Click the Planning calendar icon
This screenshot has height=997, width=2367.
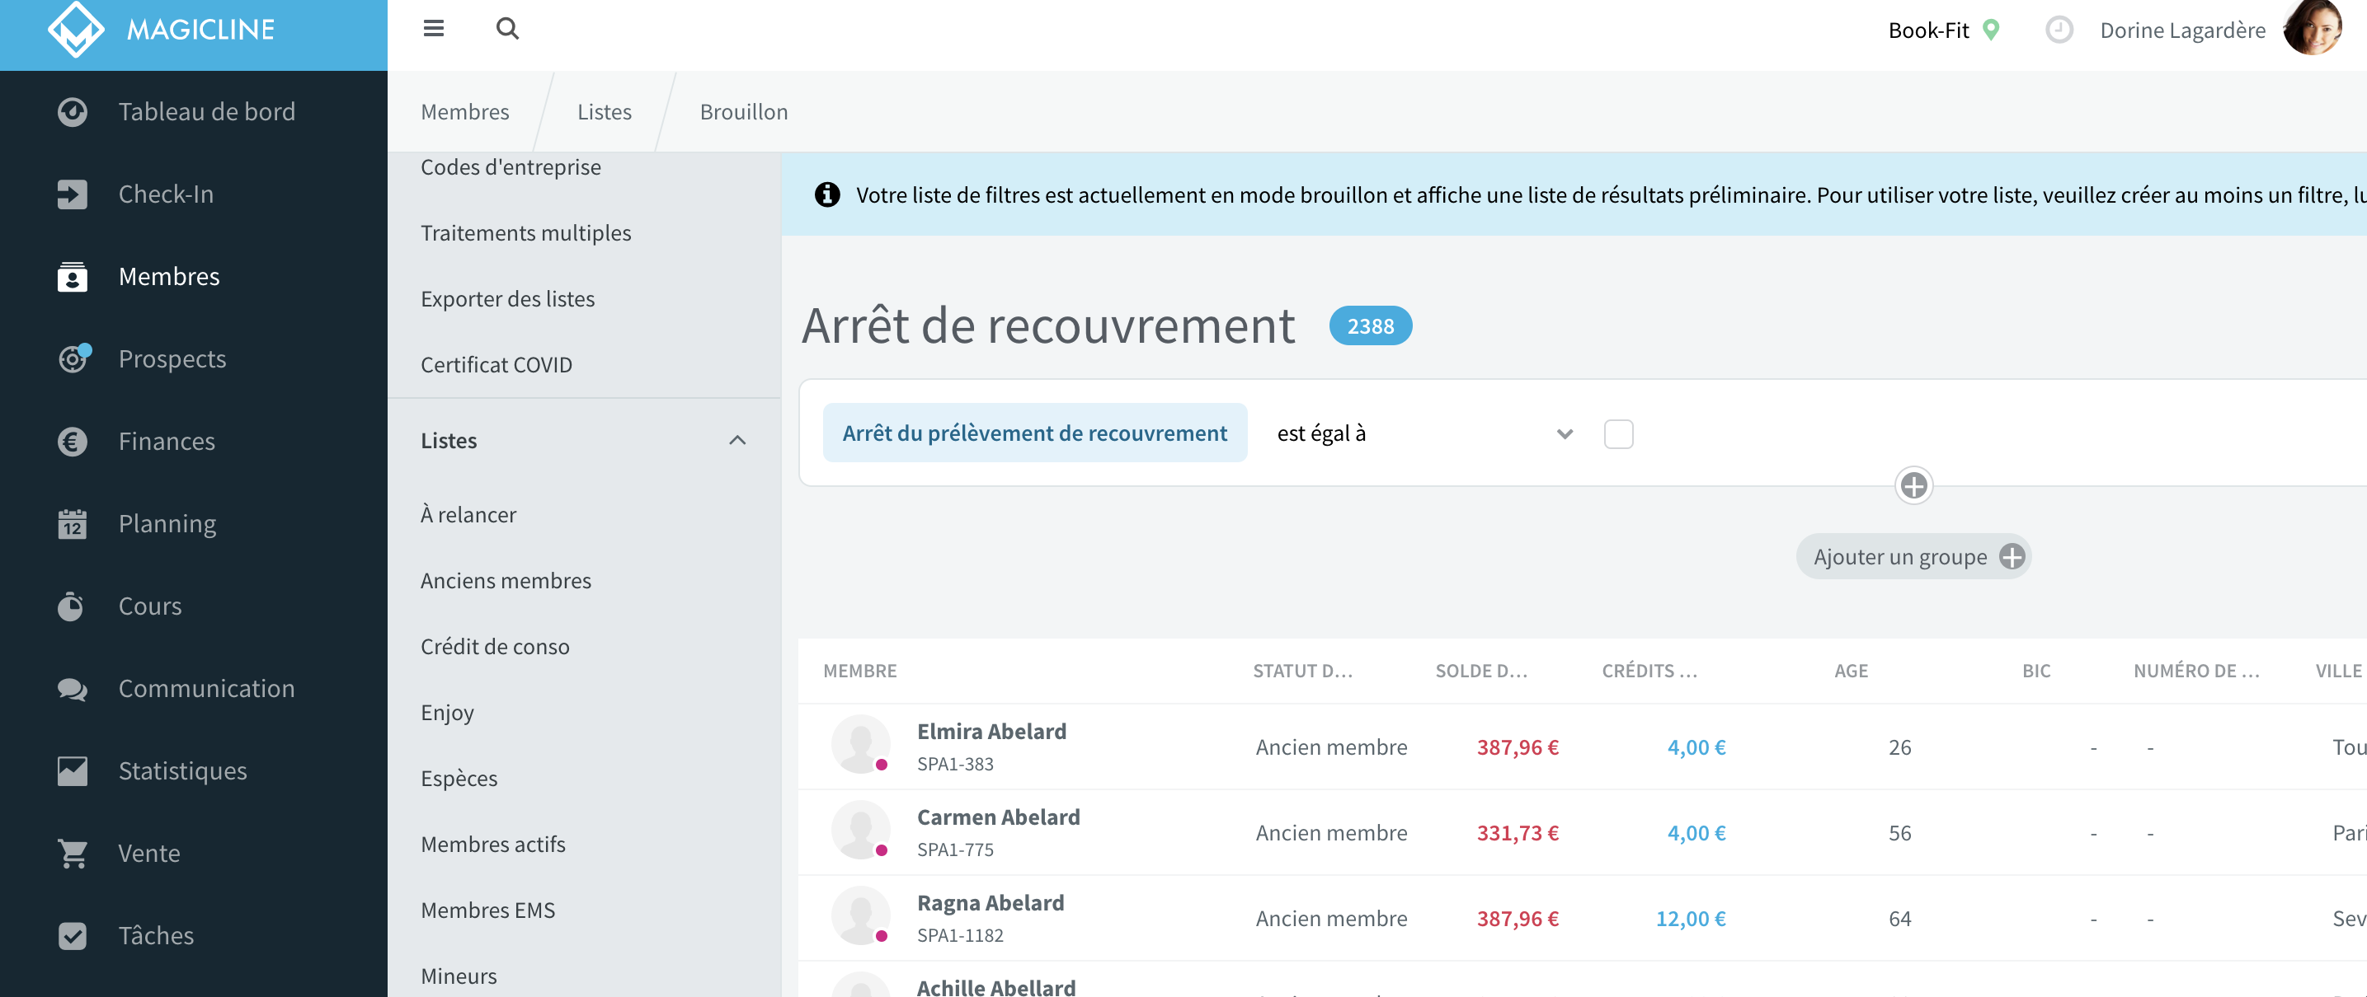coord(73,523)
